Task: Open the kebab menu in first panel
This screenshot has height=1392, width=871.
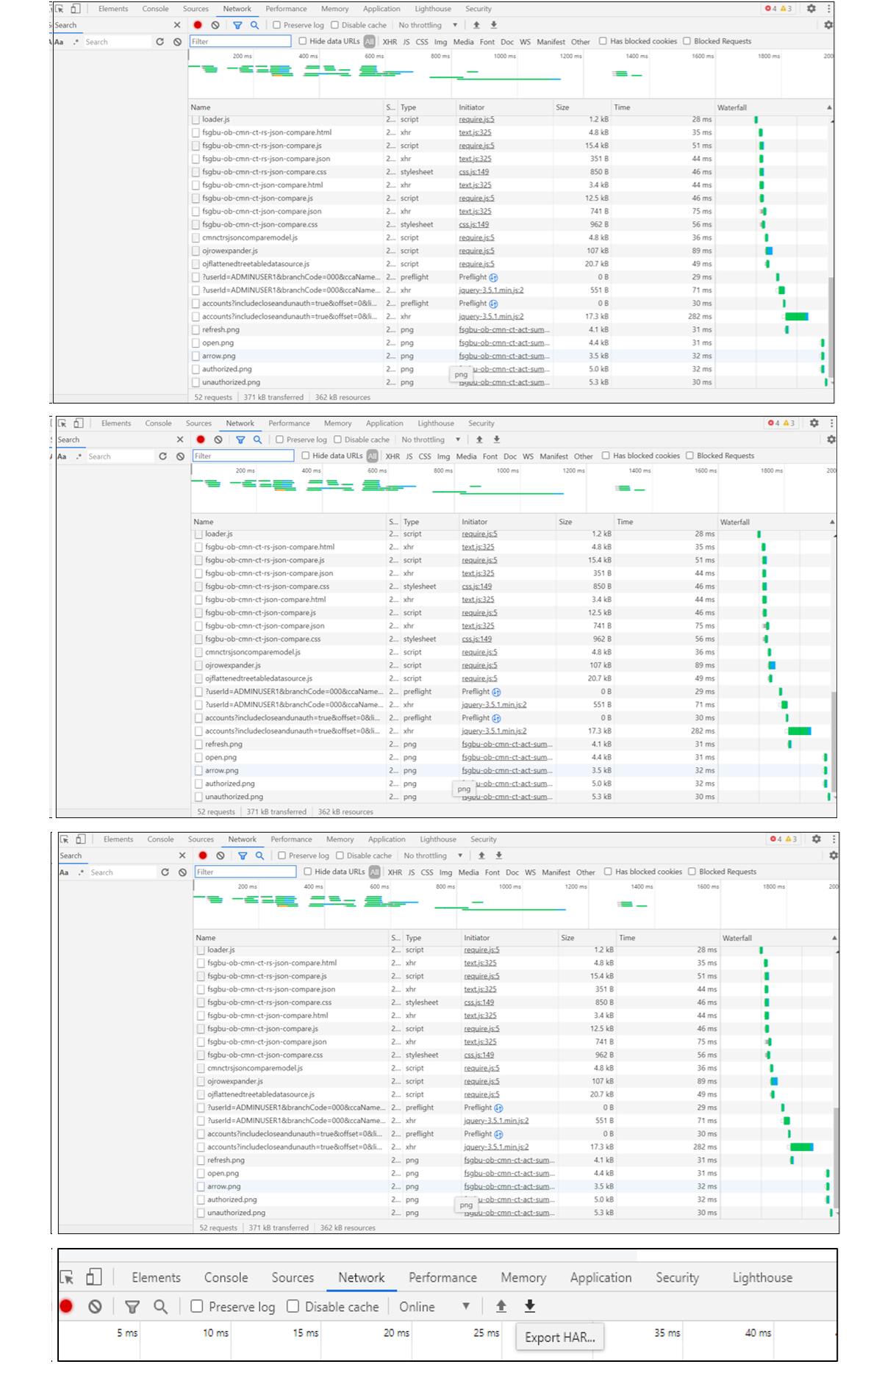Action: pyautogui.click(x=829, y=9)
